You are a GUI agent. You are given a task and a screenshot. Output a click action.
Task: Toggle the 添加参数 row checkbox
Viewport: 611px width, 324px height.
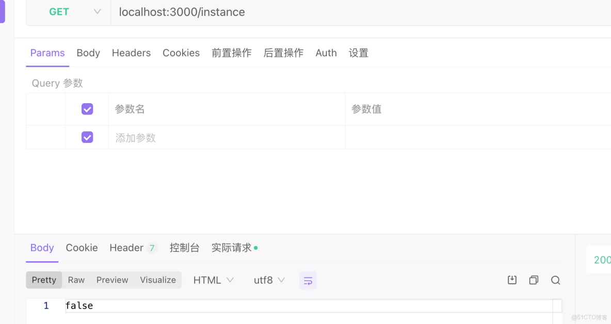(x=87, y=137)
